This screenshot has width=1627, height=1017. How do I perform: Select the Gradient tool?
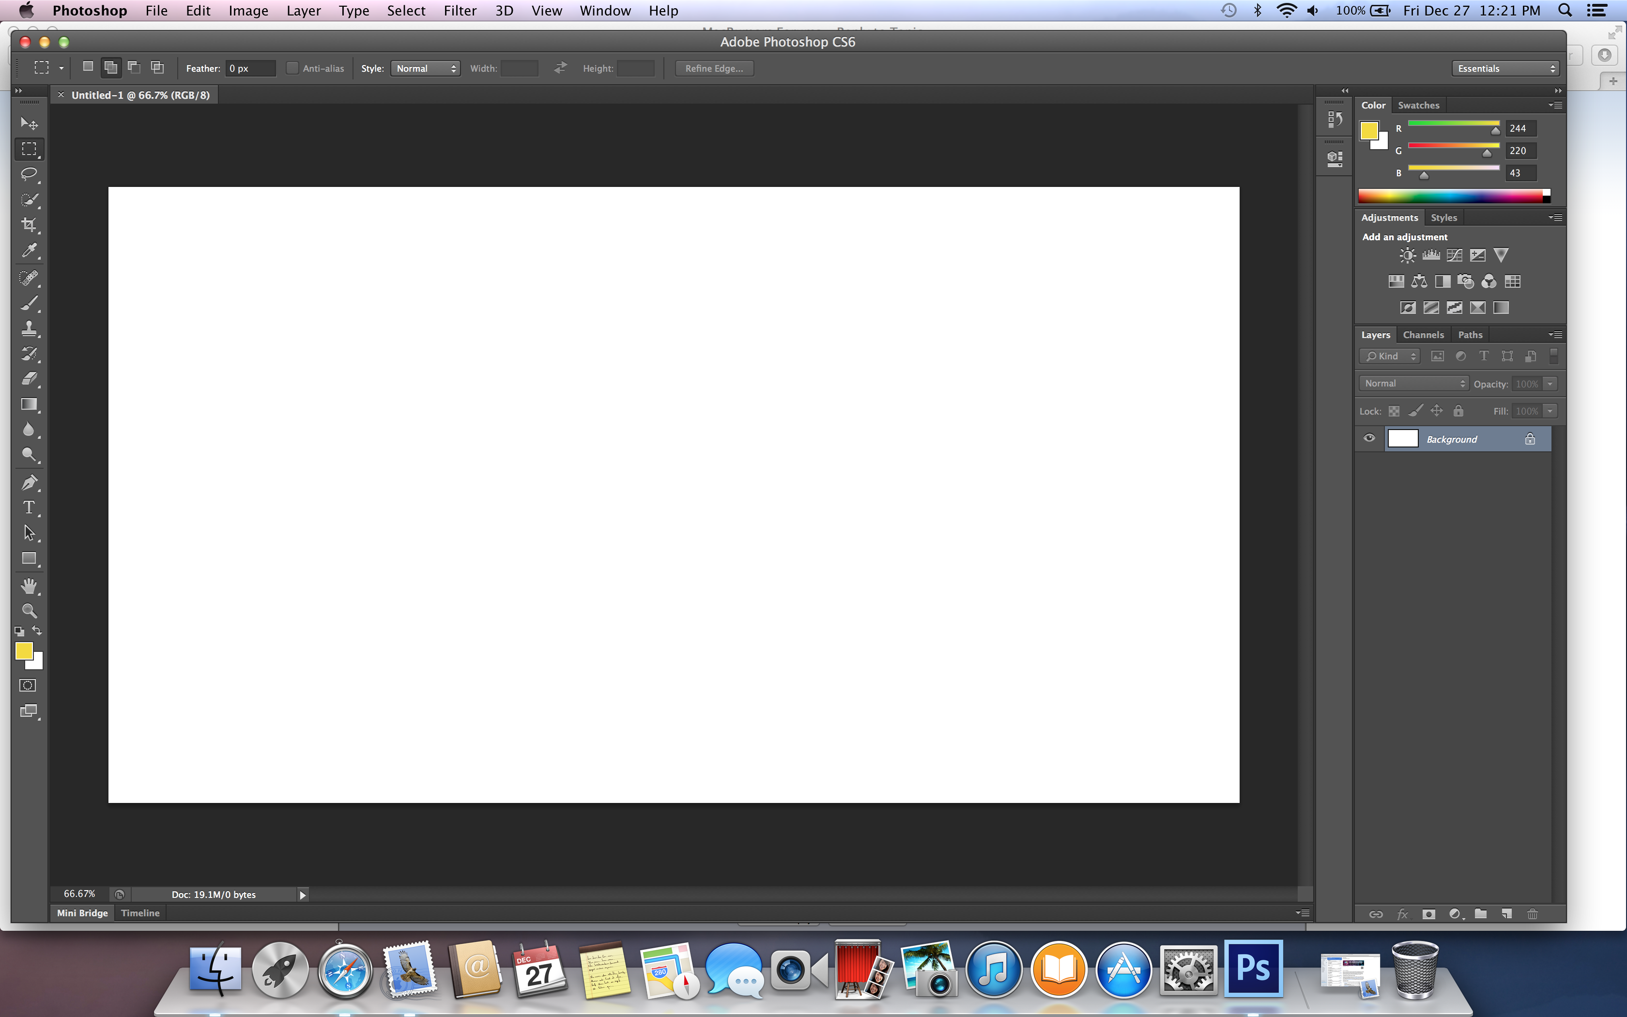29,404
